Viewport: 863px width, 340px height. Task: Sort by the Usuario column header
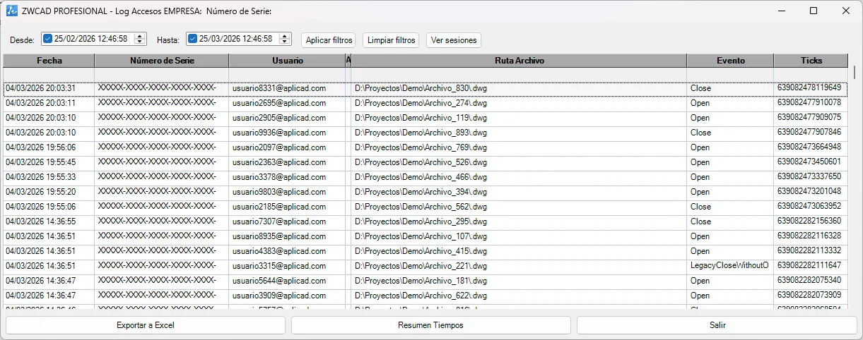coord(287,61)
